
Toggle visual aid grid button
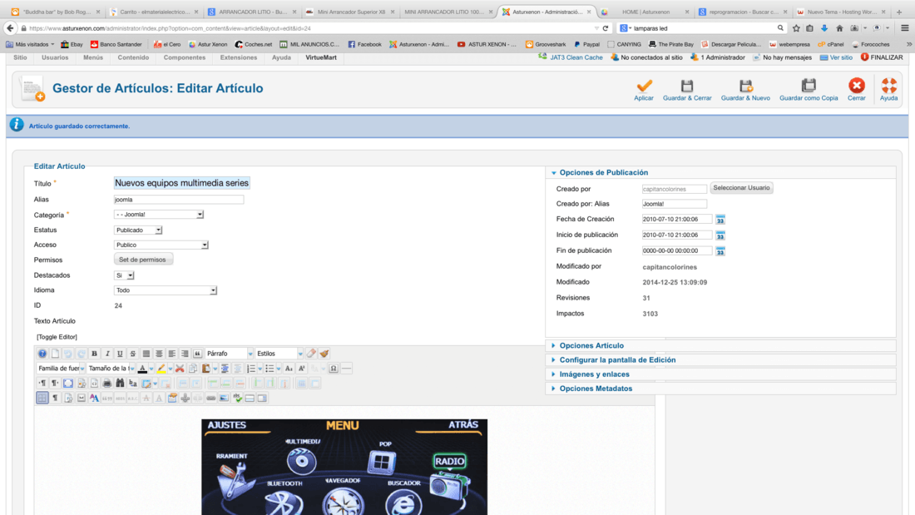[x=42, y=399]
